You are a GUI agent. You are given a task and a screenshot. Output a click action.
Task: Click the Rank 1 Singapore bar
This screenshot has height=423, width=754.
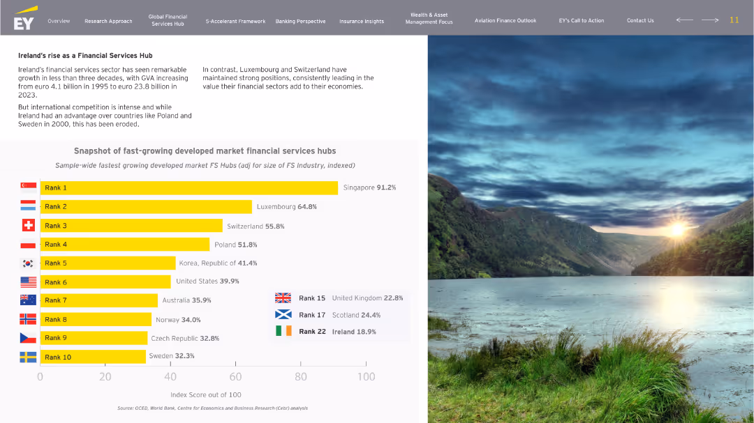[x=189, y=187]
